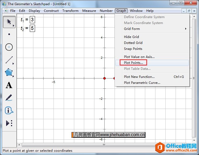199x155 pixels.
Task: Click the horizontal scrollbar thumb
Action: click(x=104, y=145)
